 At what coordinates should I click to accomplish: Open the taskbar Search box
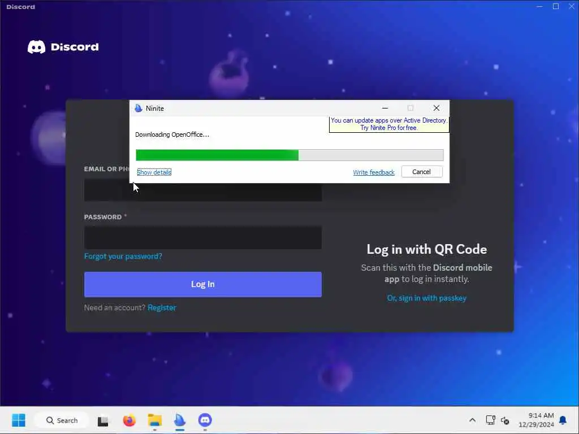[x=62, y=420]
